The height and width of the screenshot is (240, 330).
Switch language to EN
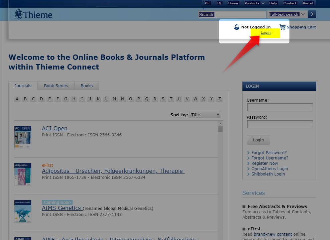tap(219, 3)
